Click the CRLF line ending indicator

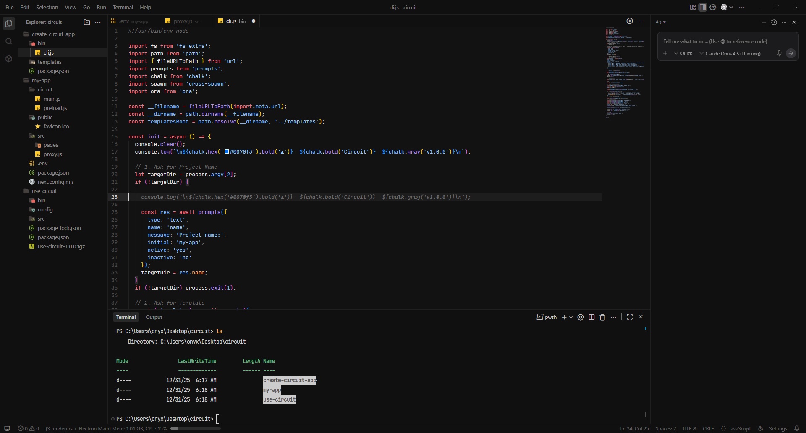tap(708, 428)
